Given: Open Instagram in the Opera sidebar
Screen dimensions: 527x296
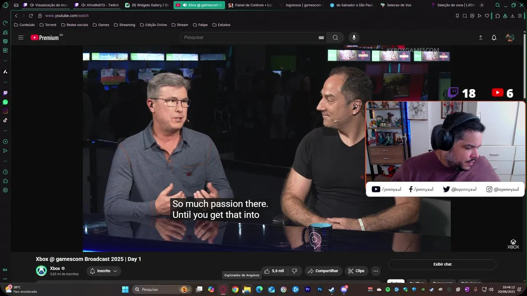Looking at the screenshot, I should [x=5, y=111].
